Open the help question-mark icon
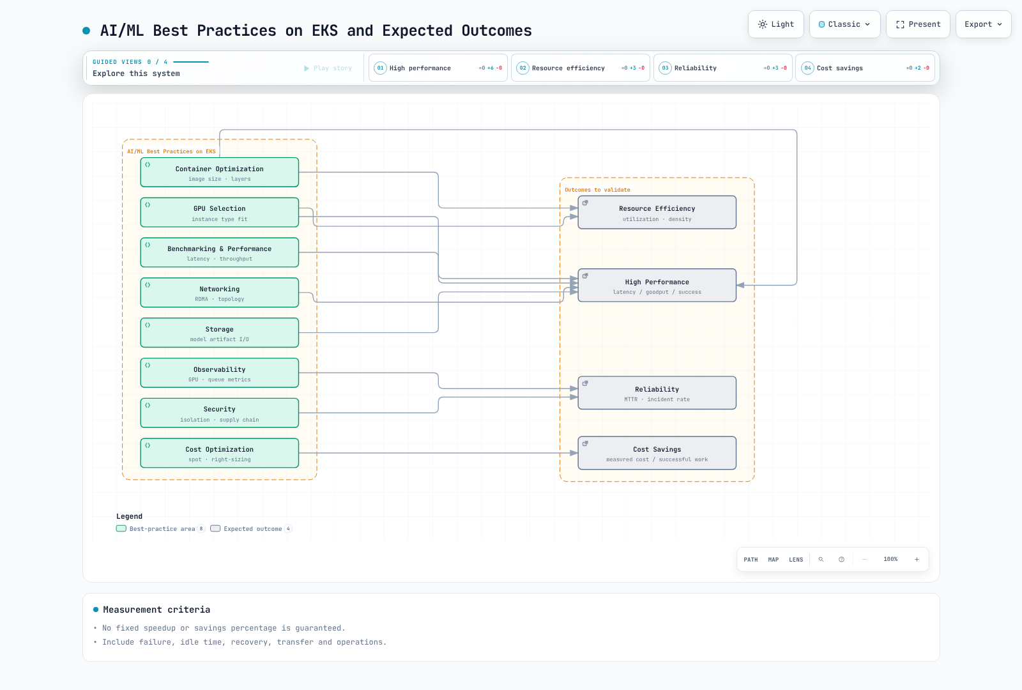The width and height of the screenshot is (1022, 690). point(842,560)
